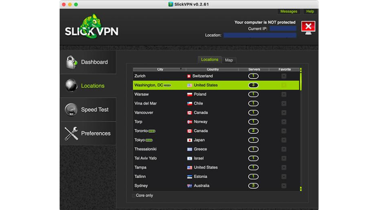Screen dimensions: 378x210
Task: Select the Tallinn city row
Action: (x=216, y=177)
